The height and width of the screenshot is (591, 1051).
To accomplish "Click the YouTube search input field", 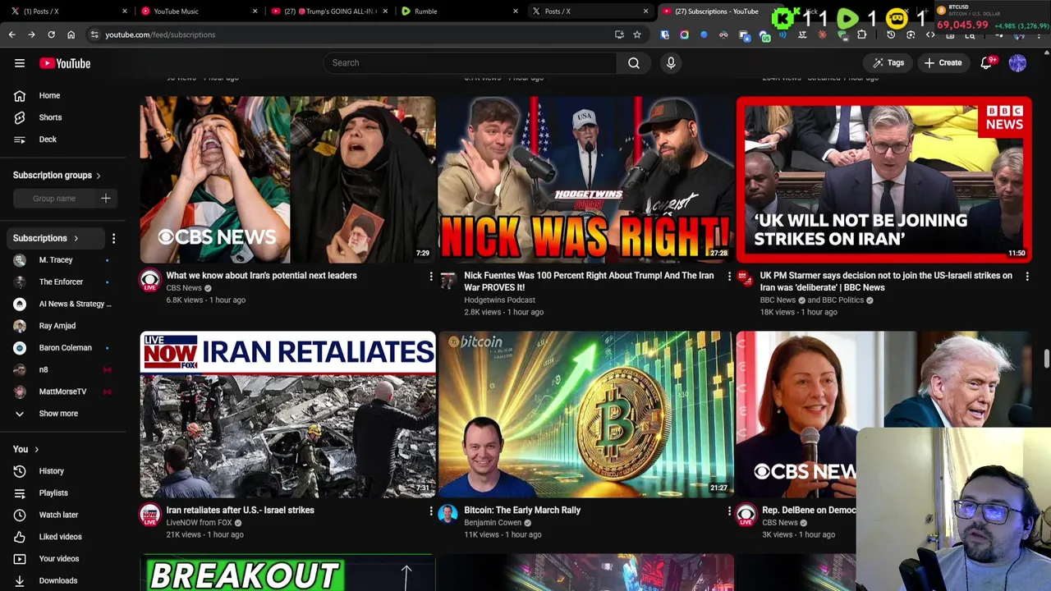I will click(470, 63).
